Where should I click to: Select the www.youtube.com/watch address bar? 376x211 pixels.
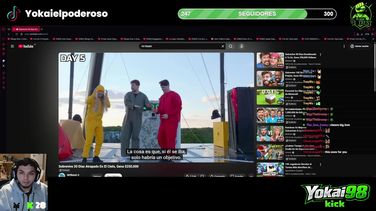click(x=36, y=34)
